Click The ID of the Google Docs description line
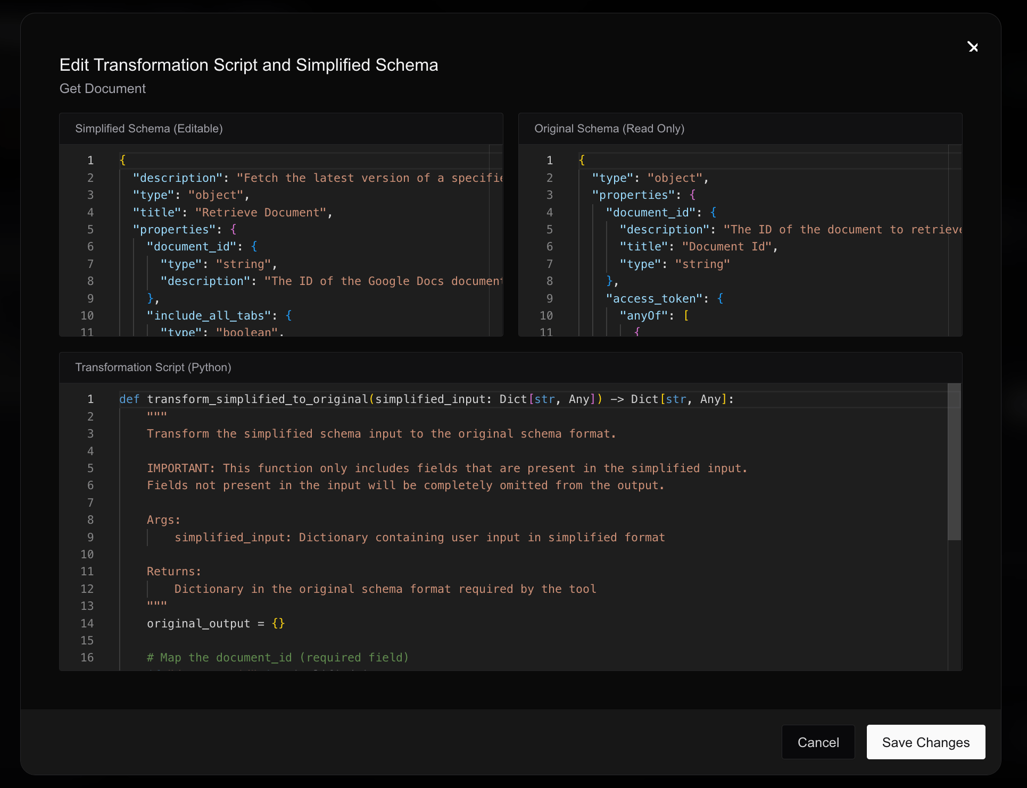 click(332, 281)
